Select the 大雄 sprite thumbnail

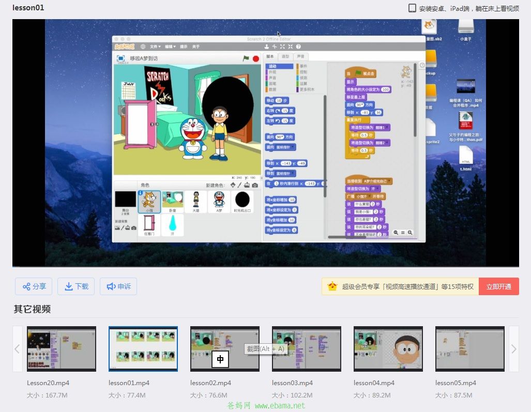pos(196,202)
